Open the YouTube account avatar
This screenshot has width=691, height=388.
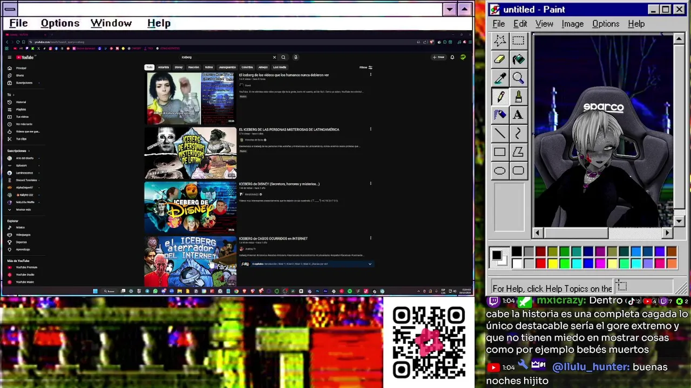(x=463, y=57)
